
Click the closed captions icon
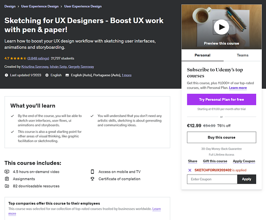coord(67,75)
